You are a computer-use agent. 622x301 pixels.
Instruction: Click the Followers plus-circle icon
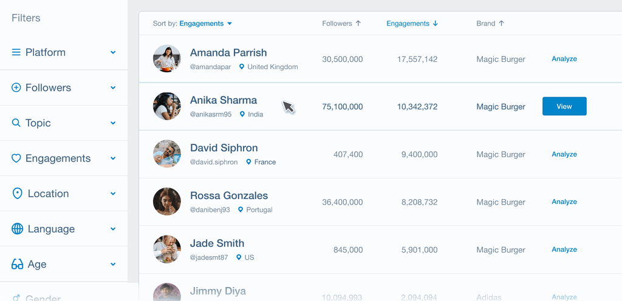[16, 88]
